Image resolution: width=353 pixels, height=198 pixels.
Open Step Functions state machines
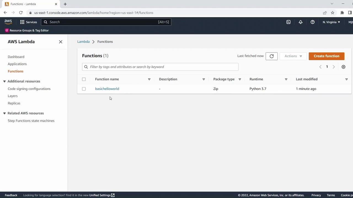[x=31, y=121]
